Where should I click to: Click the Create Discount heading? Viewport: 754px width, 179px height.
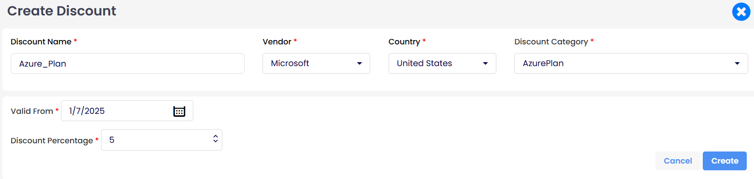(62, 11)
